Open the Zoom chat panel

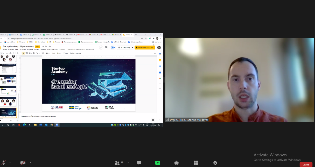(139, 163)
